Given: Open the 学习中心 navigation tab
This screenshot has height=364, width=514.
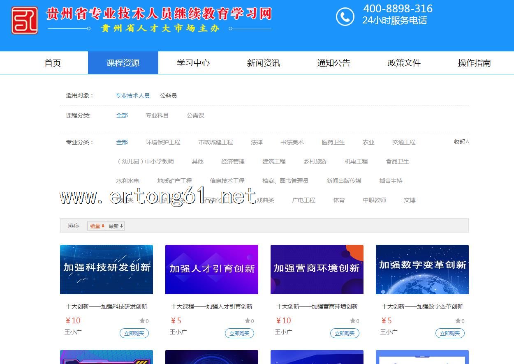Looking at the screenshot, I should tap(193, 63).
